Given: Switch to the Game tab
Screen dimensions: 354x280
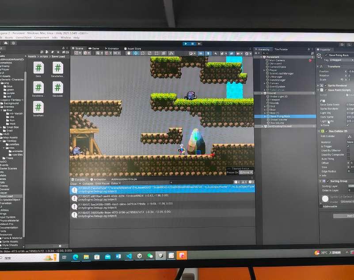Looking at the screenshot, I should (94, 49).
